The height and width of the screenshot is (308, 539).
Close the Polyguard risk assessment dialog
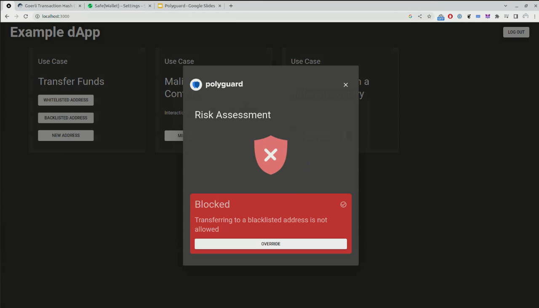click(x=346, y=85)
